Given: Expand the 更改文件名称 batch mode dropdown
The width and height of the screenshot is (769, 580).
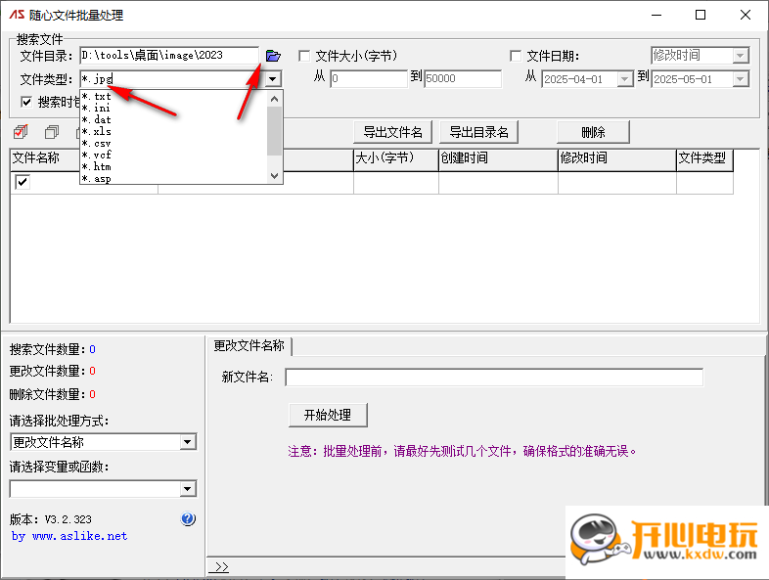Looking at the screenshot, I should pos(187,442).
